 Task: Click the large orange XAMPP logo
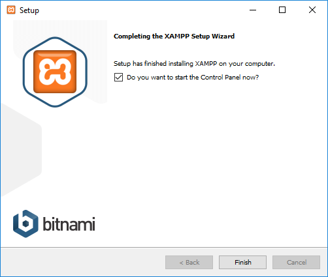55,72
